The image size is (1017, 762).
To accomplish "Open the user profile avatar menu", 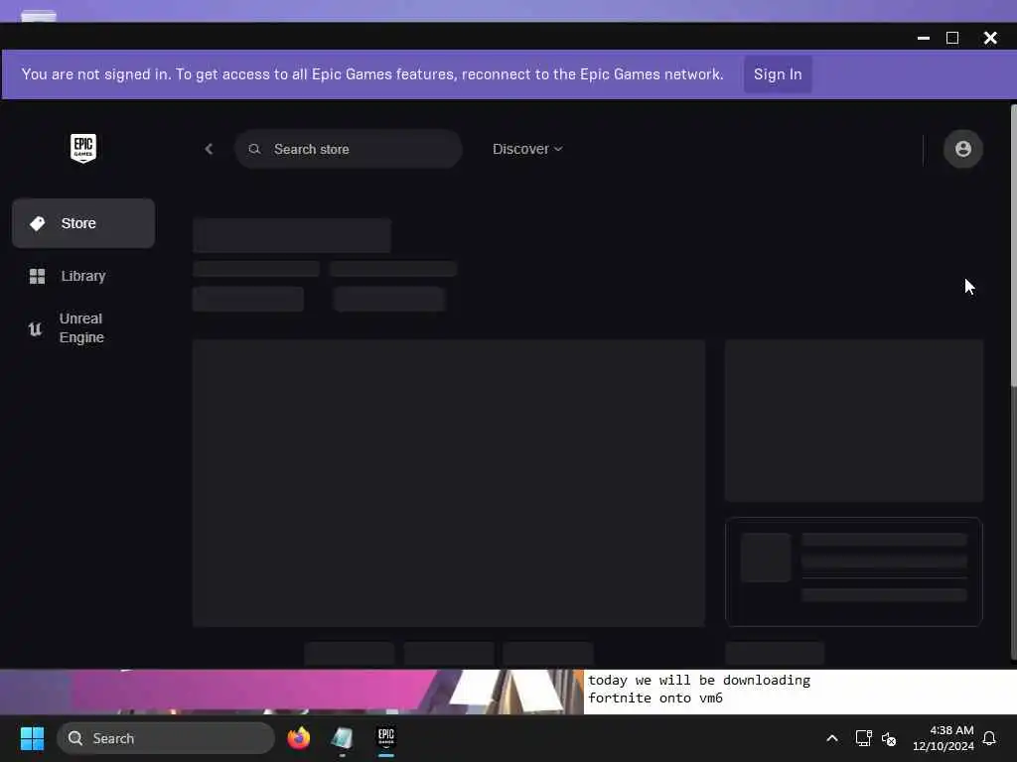I will pyautogui.click(x=963, y=149).
